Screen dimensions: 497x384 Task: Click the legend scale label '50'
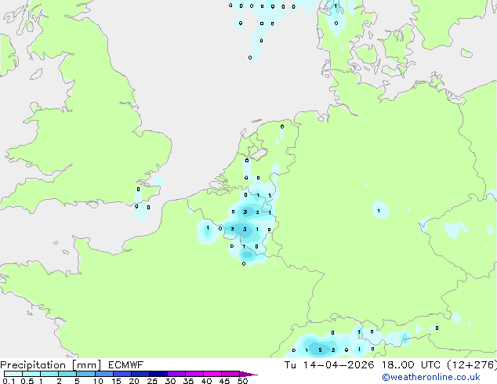(x=242, y=381)
